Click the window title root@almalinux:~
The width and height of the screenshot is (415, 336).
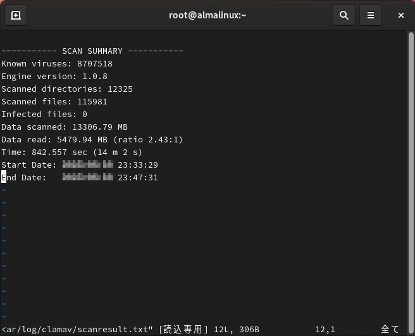coord(207,15)
